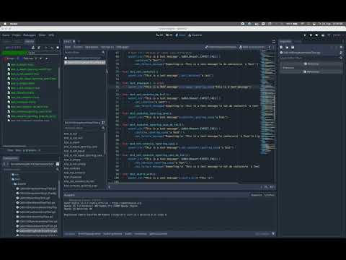This screenshot has height=260, width=346.
Task: Go back in FileSystem path history
Action: (x=4, y=164)
